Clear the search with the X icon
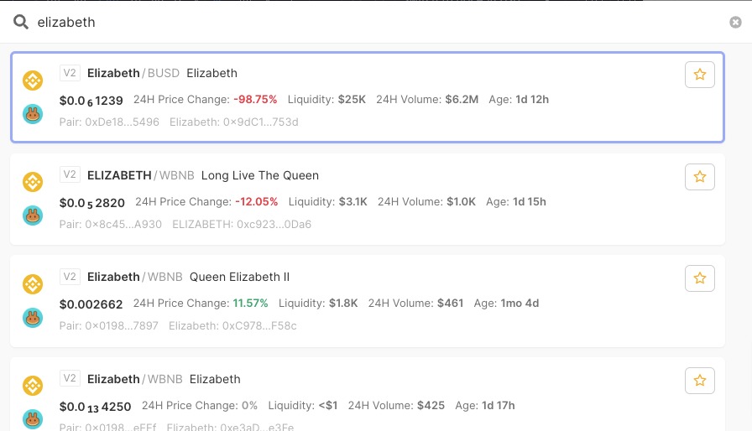Viewport: 752px width, 431px height. (735, 23)
